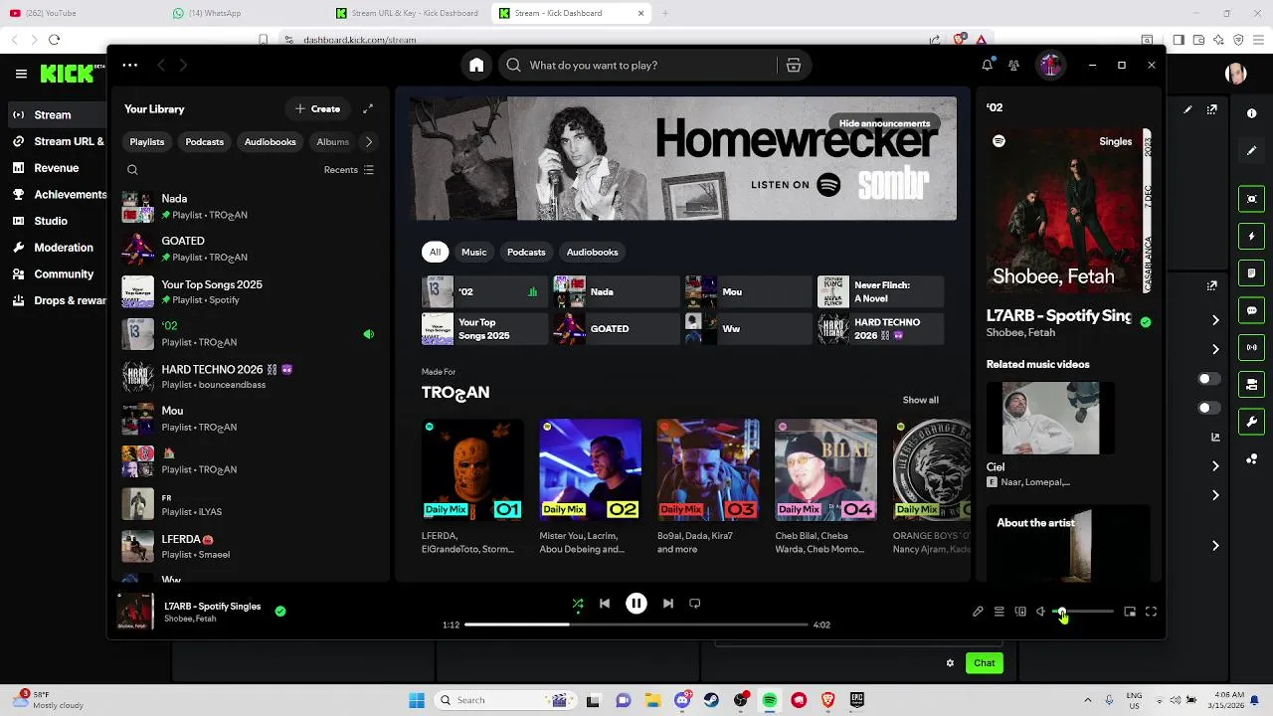This screenshot has height=716, width=1273.
Task: Select Albums filter chip
Action: (x=333, y=142)
